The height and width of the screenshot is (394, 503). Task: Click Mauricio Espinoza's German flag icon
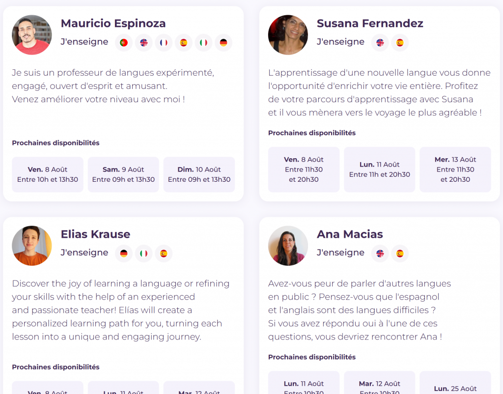224,43
